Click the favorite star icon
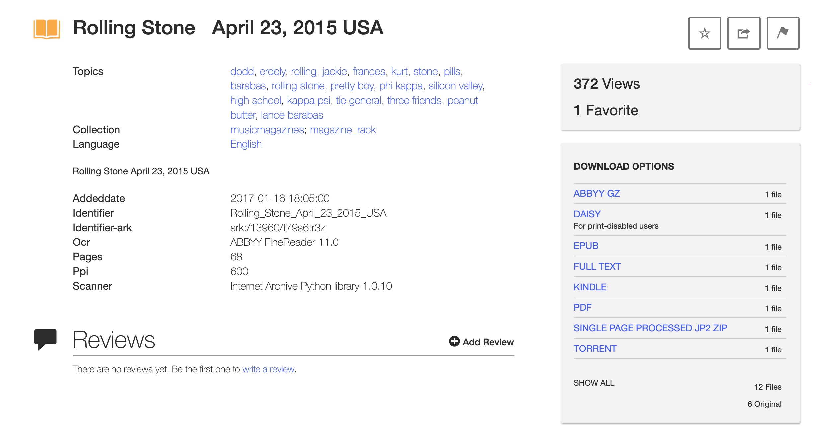Viewport: 821px width, 430px height. (704, 33)
